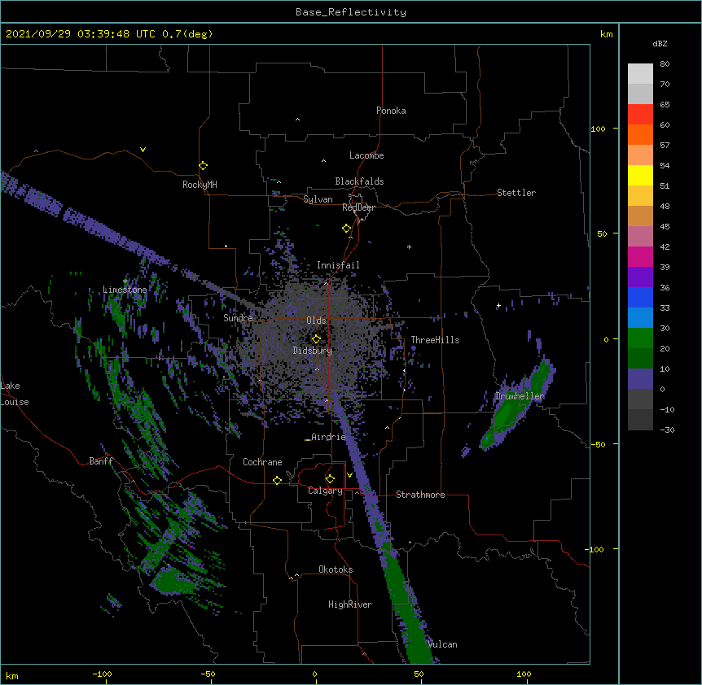Click the Limestone label
Image resolution: width=702 pixels, height=685 pixels.
coord(125,290)
